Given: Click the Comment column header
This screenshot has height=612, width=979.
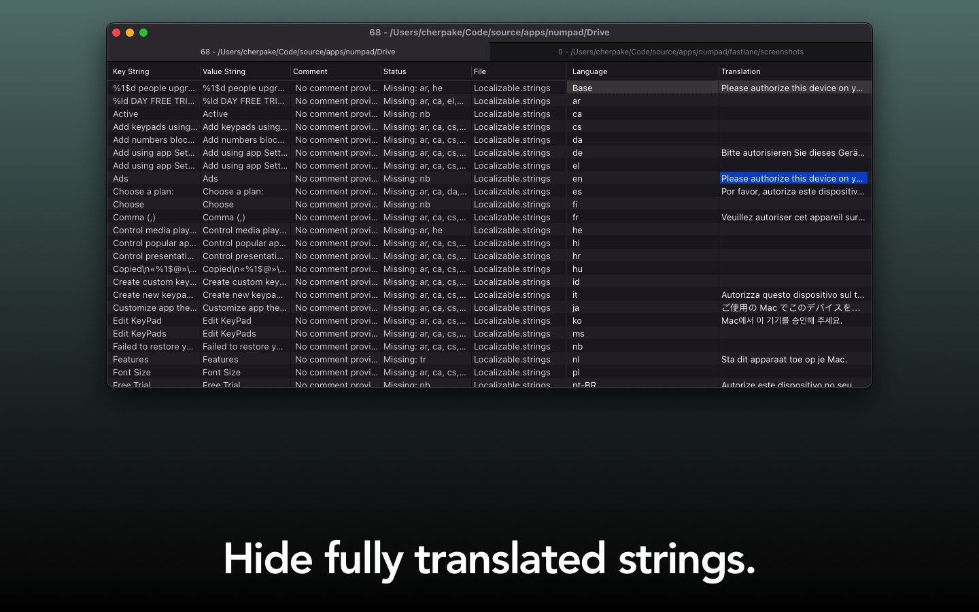Looking at the screenshot, I should [x=334, y=71].
